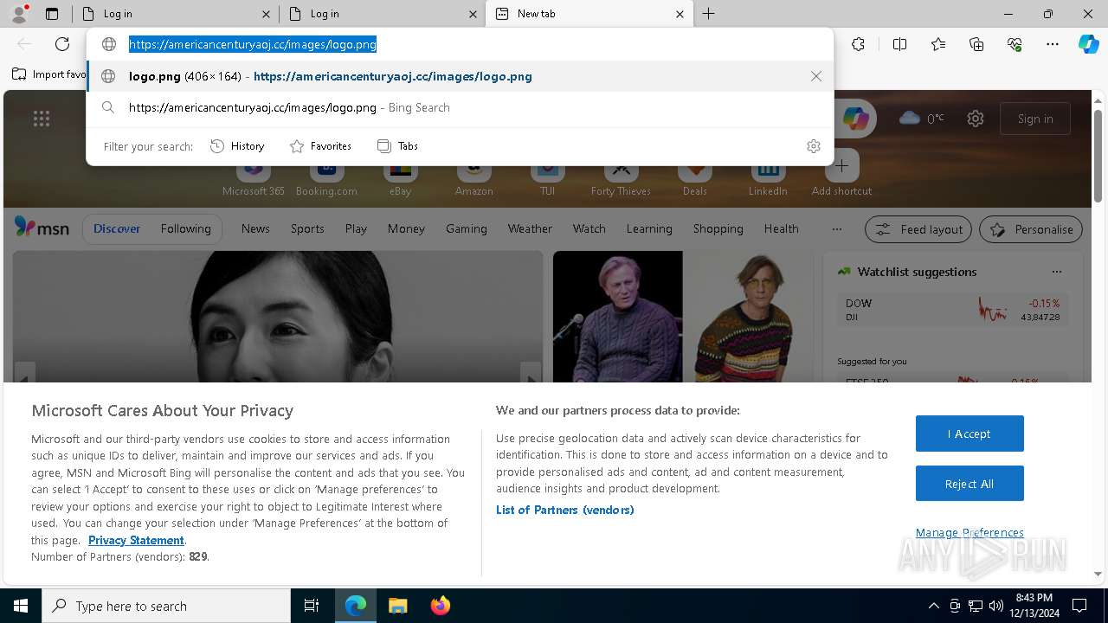Image resolution: width=1108 pixels, height=623 pixels.
Task: Open the LinkedIn shortcut tile
Action: pos(768,173)
